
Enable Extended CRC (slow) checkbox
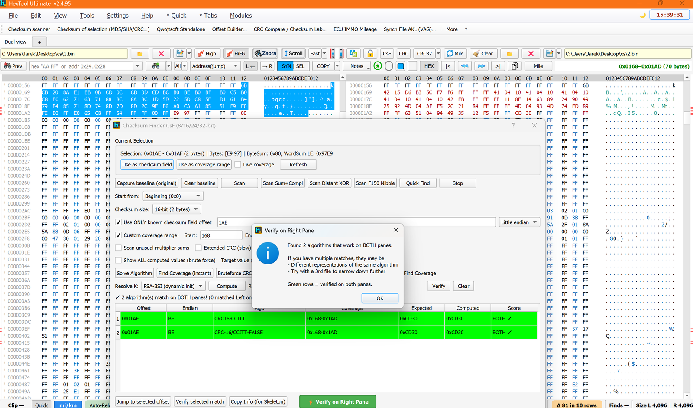(x=198, y=248)
